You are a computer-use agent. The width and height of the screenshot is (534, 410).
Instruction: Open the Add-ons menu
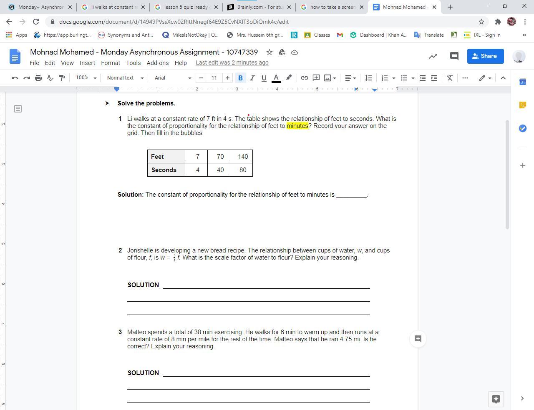tap(158, 63)
